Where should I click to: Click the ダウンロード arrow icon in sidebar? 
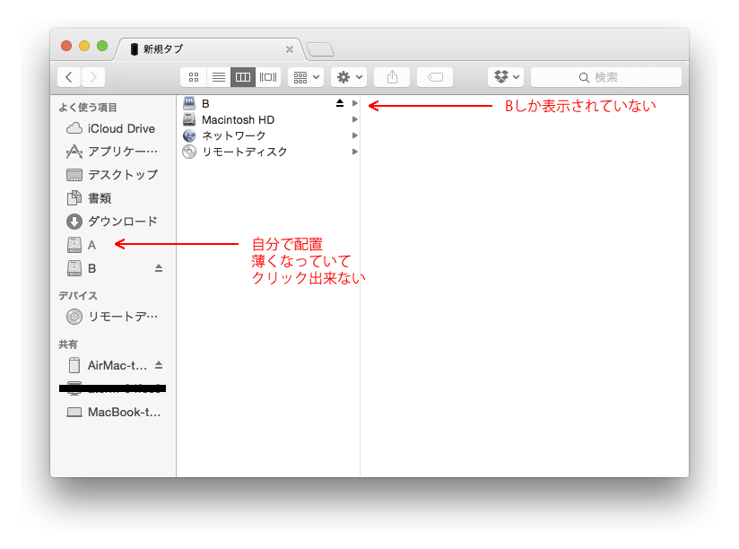[74, 222]
